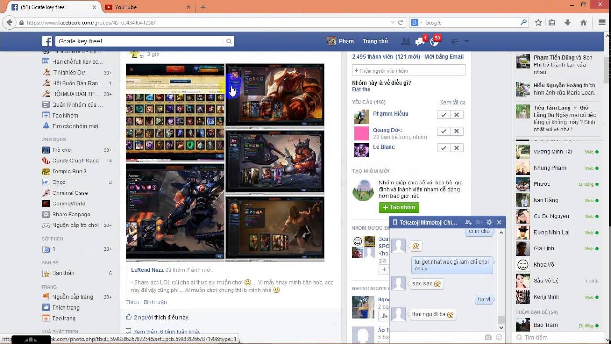Close the Tekatoji Mimotoji chat window
This screenshot has height=344, width=611.
(x=499, y=222)
